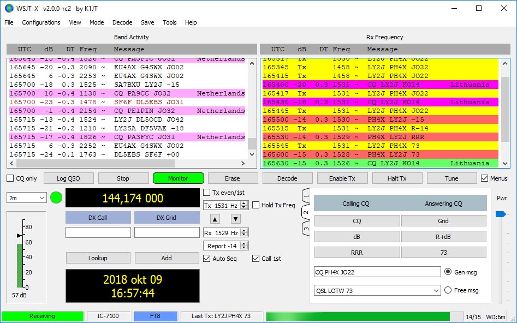This screenshot has width=517, height=323.
Task: Click the Halt Tx button
Action: click(397, 178)
